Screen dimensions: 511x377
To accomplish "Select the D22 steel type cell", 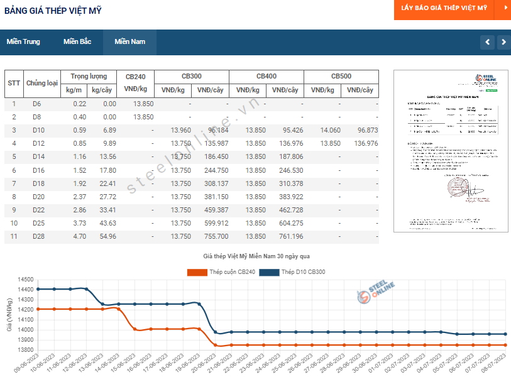I will tap(38, 210).
